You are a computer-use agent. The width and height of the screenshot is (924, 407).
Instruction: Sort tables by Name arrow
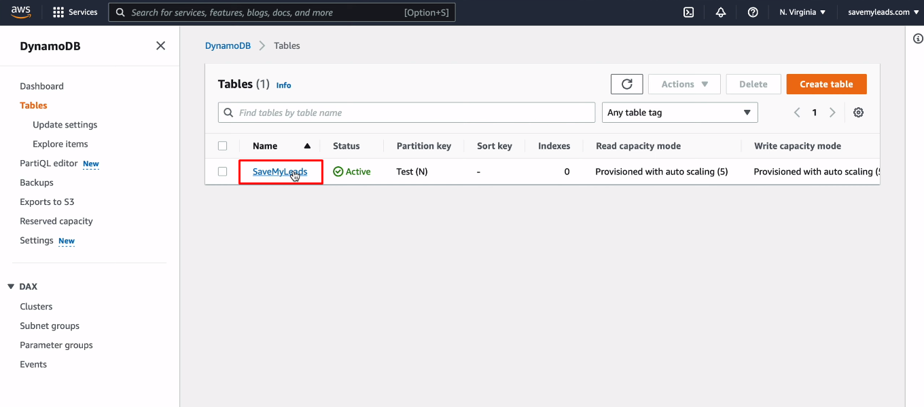click(x=307, y=146)
